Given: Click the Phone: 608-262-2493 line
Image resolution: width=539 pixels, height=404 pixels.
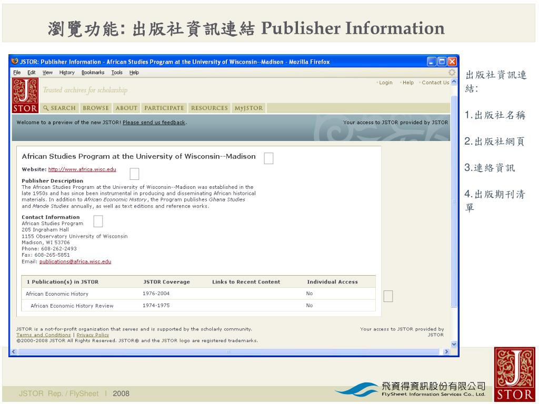Looking at the screenshot, I should point(49,249).
